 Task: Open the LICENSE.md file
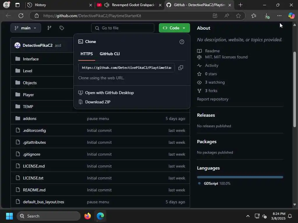coord(34,166)
